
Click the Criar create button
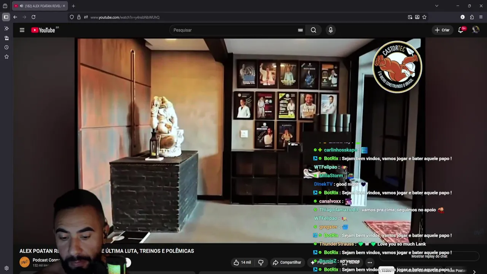click(442, 30)
